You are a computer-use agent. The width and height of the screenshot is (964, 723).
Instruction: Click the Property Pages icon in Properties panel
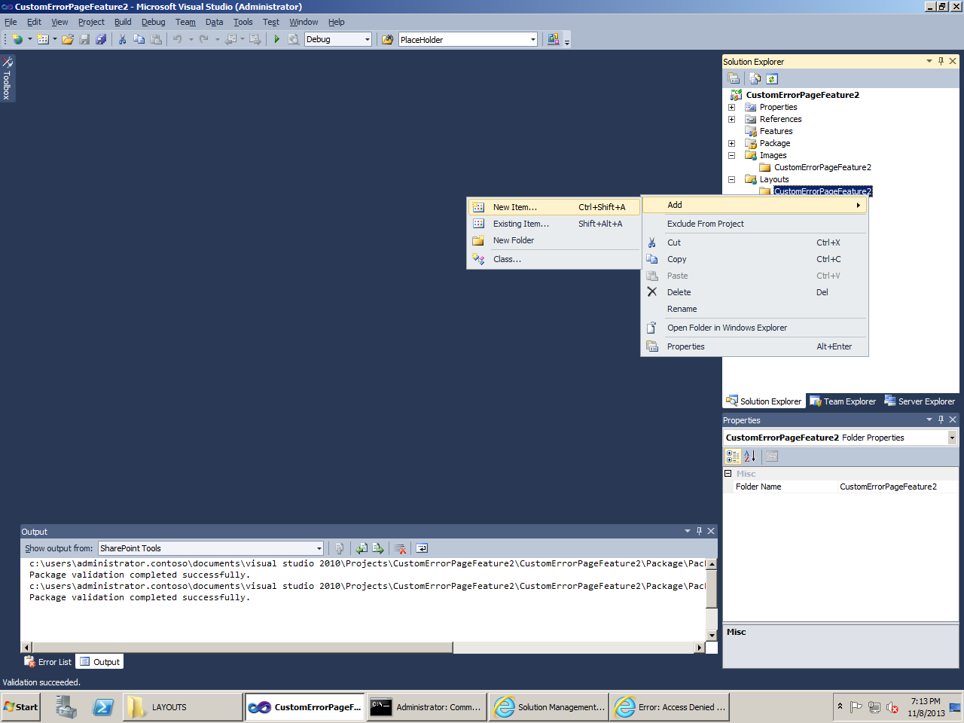tap(772, 456)
